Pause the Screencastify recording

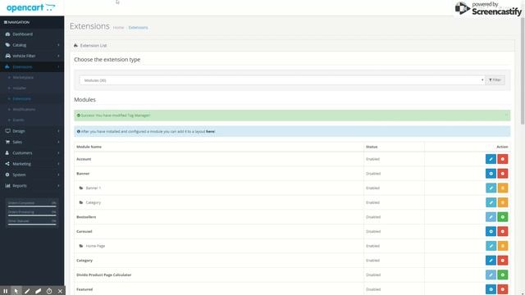tap(6, 291)
